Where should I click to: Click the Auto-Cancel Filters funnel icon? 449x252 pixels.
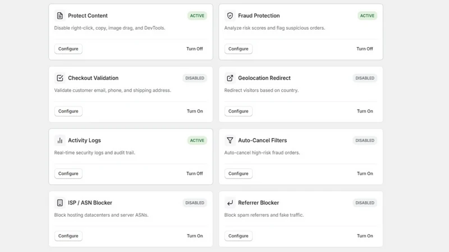tap(230, 141)
